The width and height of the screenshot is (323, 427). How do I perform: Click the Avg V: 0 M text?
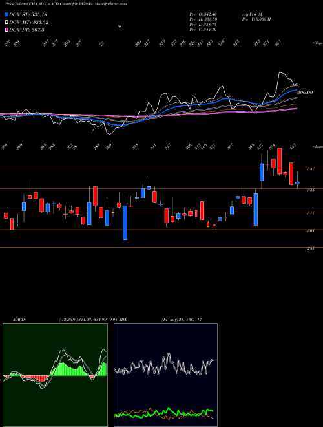pyautogui.click(x=251, y=14)
